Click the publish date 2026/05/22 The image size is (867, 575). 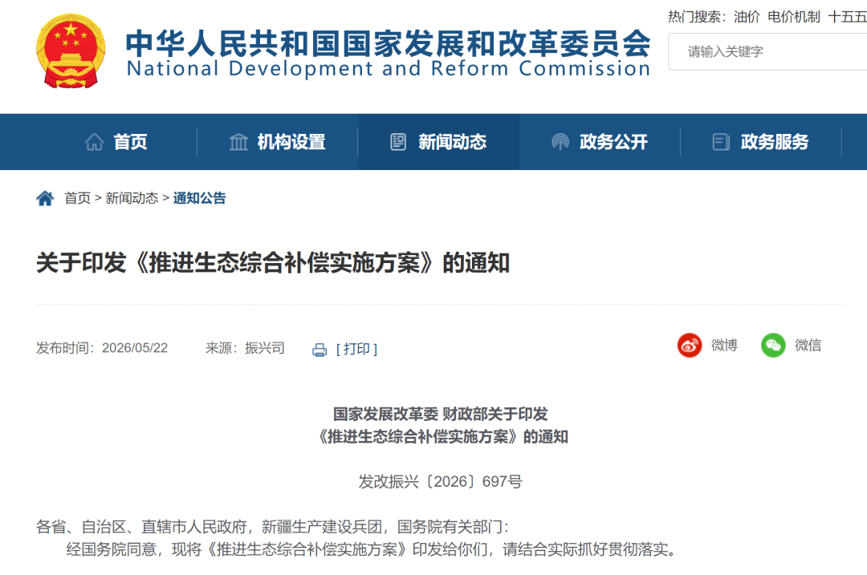[135, 348]
